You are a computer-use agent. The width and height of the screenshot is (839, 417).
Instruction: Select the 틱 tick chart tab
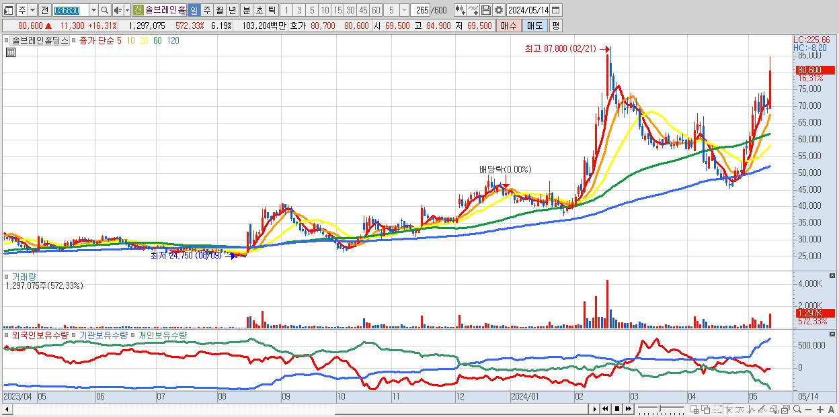(x=271, y=10)
